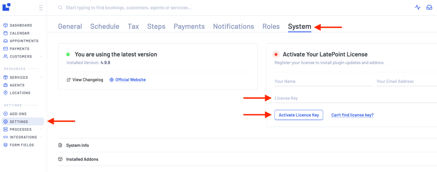Expand the Processes submenu chevron
This screenshot has height=172, width=437.
coord(41,129)
